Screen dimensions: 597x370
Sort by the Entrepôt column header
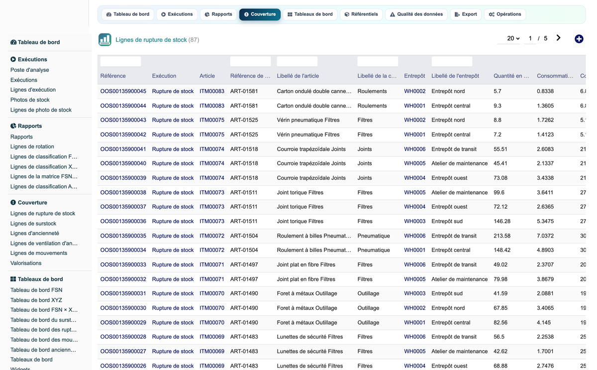point(414,76)
